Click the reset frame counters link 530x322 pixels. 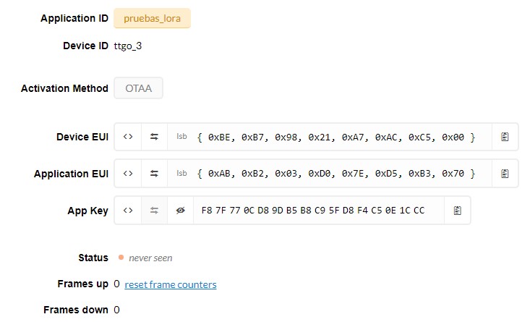click(171, 284)
